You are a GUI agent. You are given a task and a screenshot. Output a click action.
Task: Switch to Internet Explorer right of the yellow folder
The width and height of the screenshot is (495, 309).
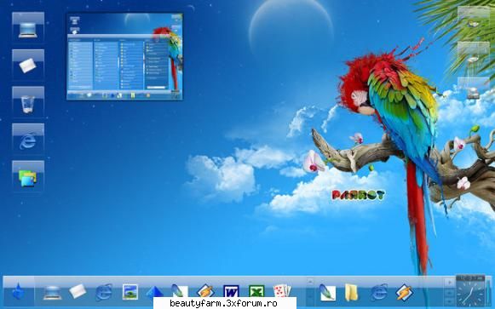pyautogui.click(x=379, y=292)
